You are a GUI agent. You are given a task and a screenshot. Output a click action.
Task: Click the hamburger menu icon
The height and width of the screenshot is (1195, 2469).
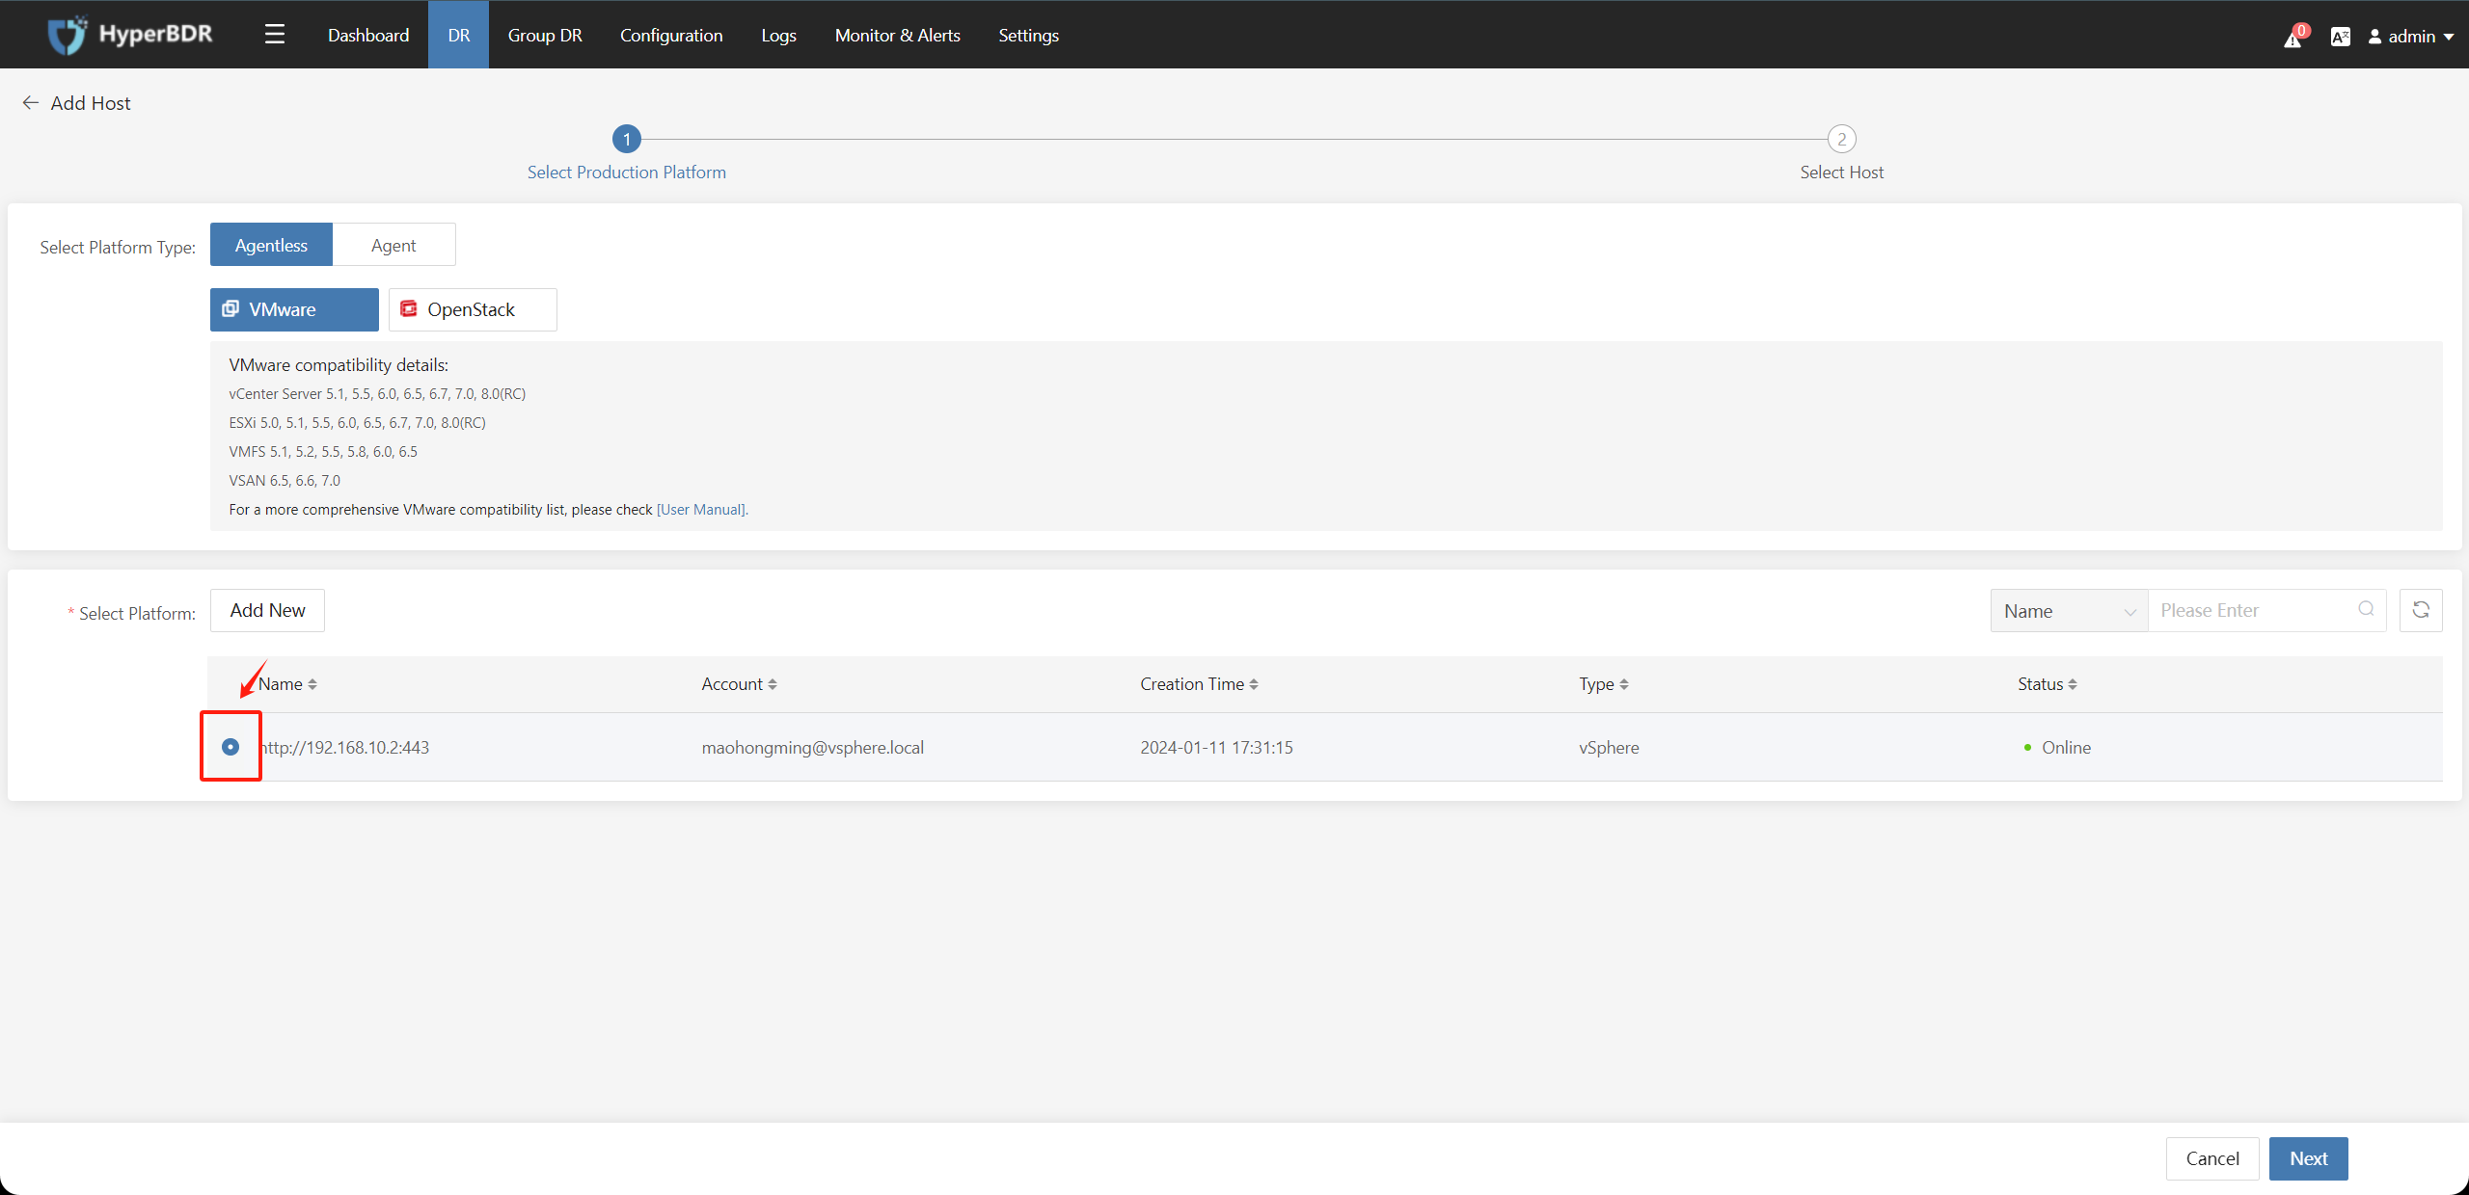tap(274, 33)
